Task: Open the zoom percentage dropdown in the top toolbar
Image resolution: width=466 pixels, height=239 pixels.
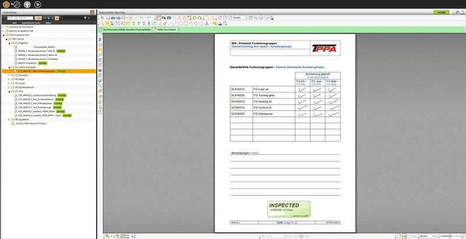Action: point(246,18)
